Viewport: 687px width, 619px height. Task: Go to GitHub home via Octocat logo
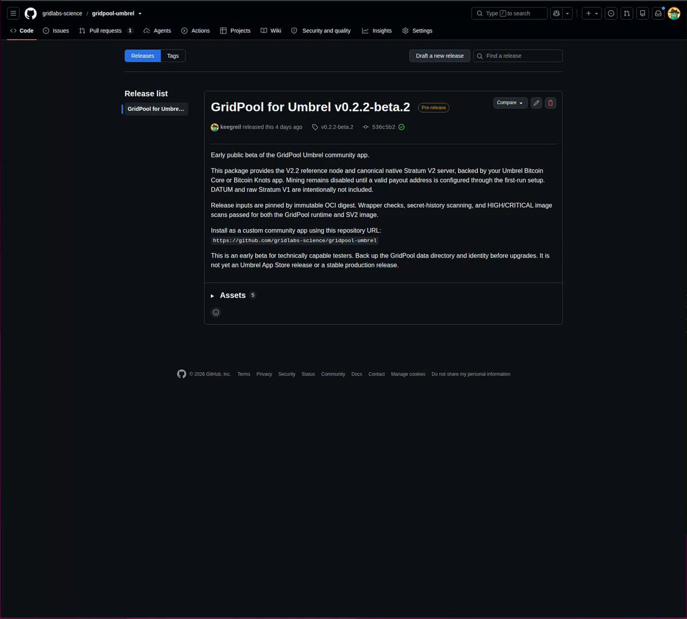(30, 13)
